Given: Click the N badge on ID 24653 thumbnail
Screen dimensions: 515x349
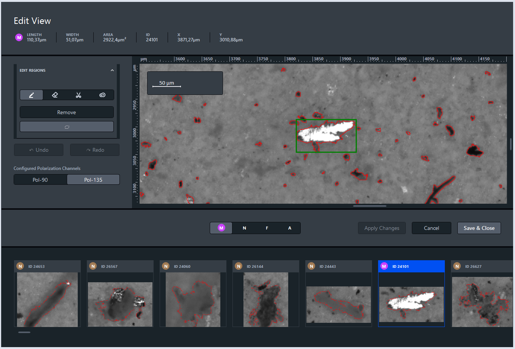Looking at the screenshot, I should tap(20, 266).
